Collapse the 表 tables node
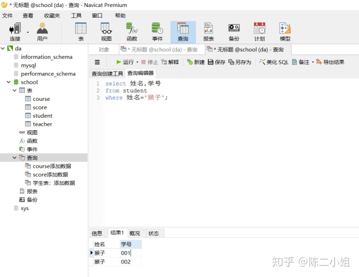The image size is (359, 277). tap(14, 90)
